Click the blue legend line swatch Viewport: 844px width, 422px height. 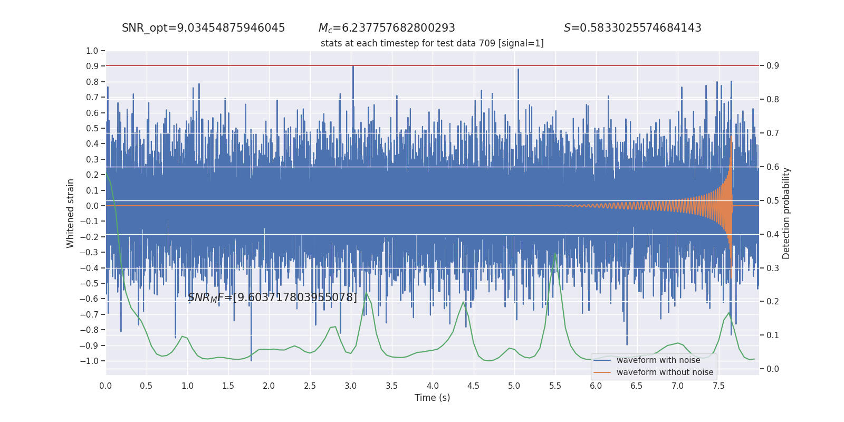pyautogui.click(x=602, y=360)
